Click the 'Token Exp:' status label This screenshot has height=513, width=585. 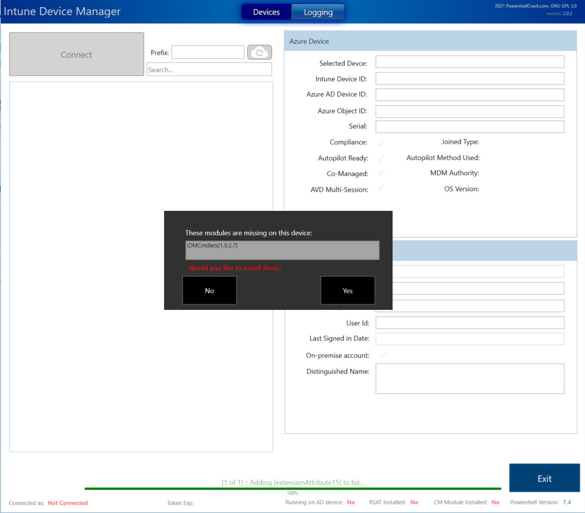pyautogui.click(x=180, y=503)
